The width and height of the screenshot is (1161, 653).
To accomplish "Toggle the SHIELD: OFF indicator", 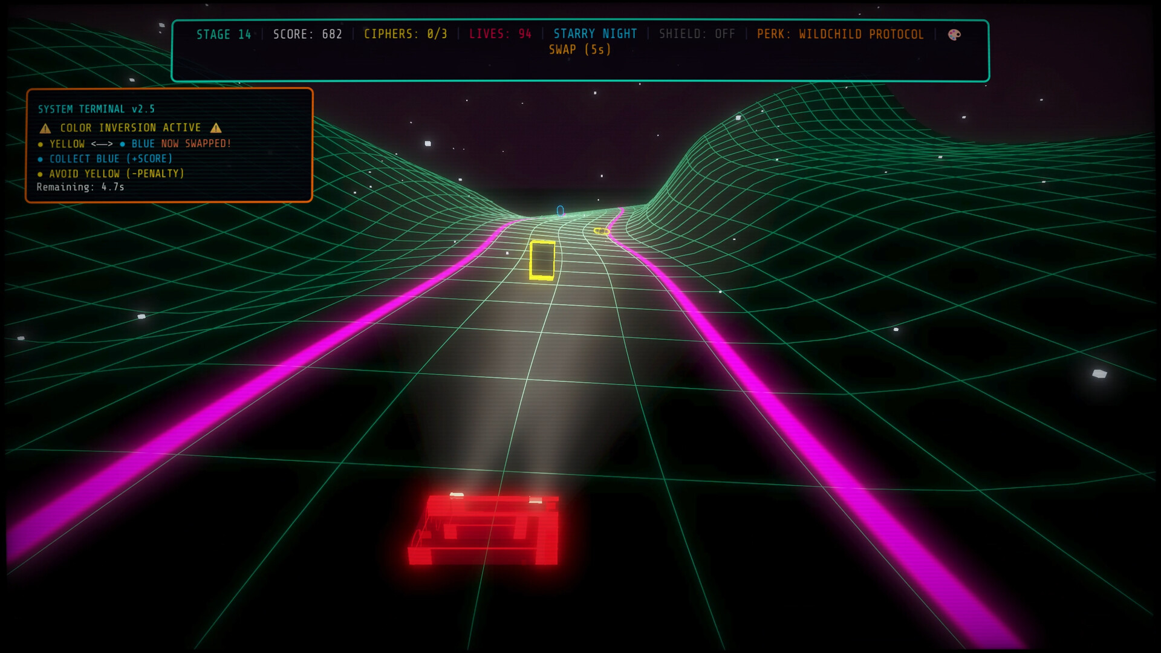I will [697, 34].
